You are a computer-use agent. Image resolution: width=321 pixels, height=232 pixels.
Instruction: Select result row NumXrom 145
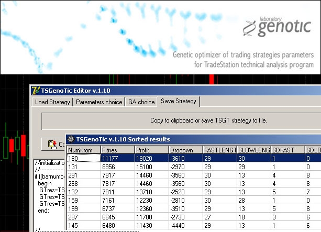click(194, 226)
